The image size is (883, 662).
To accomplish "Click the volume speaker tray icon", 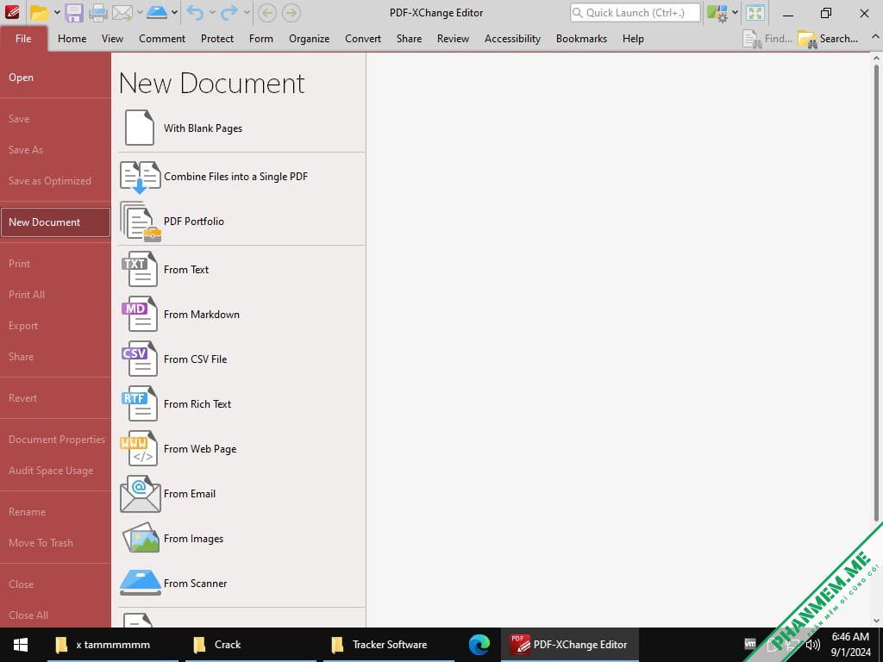I will 812,645.
